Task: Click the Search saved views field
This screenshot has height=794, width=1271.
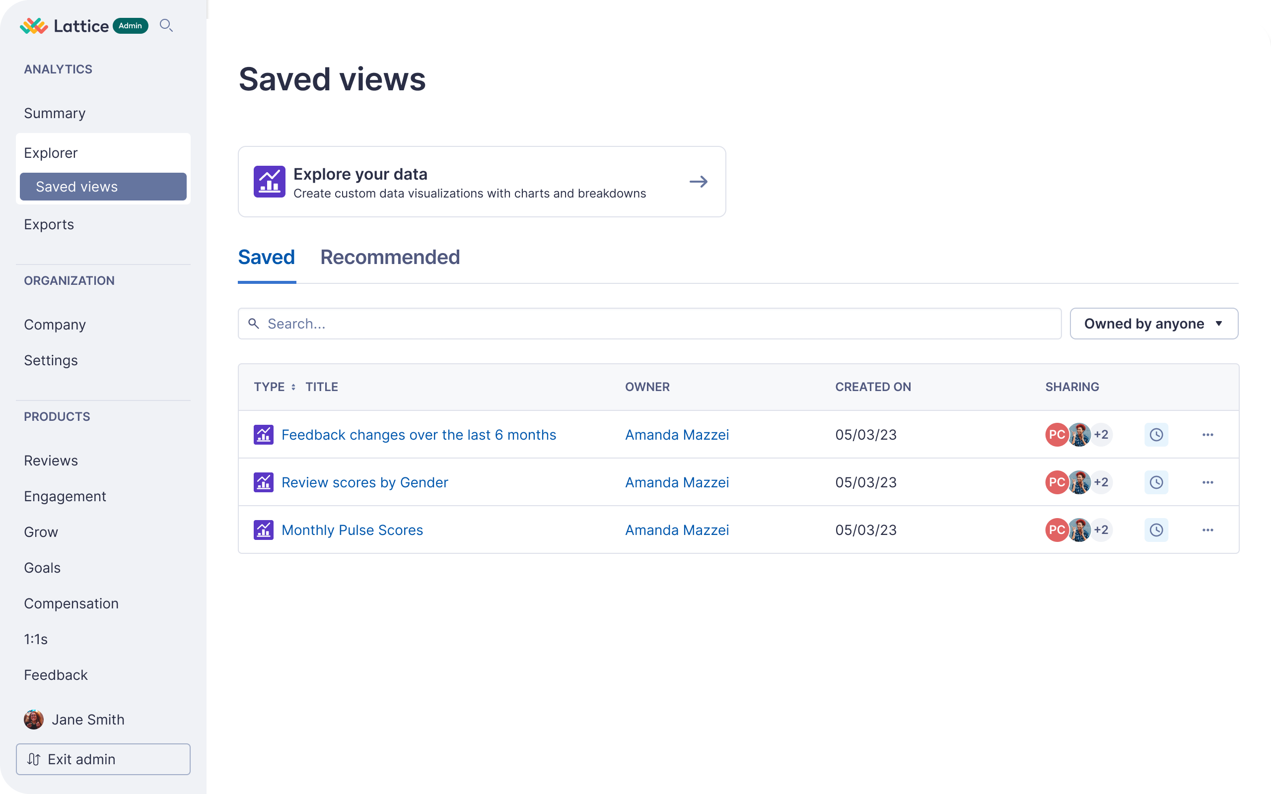Action: [650, 324]
